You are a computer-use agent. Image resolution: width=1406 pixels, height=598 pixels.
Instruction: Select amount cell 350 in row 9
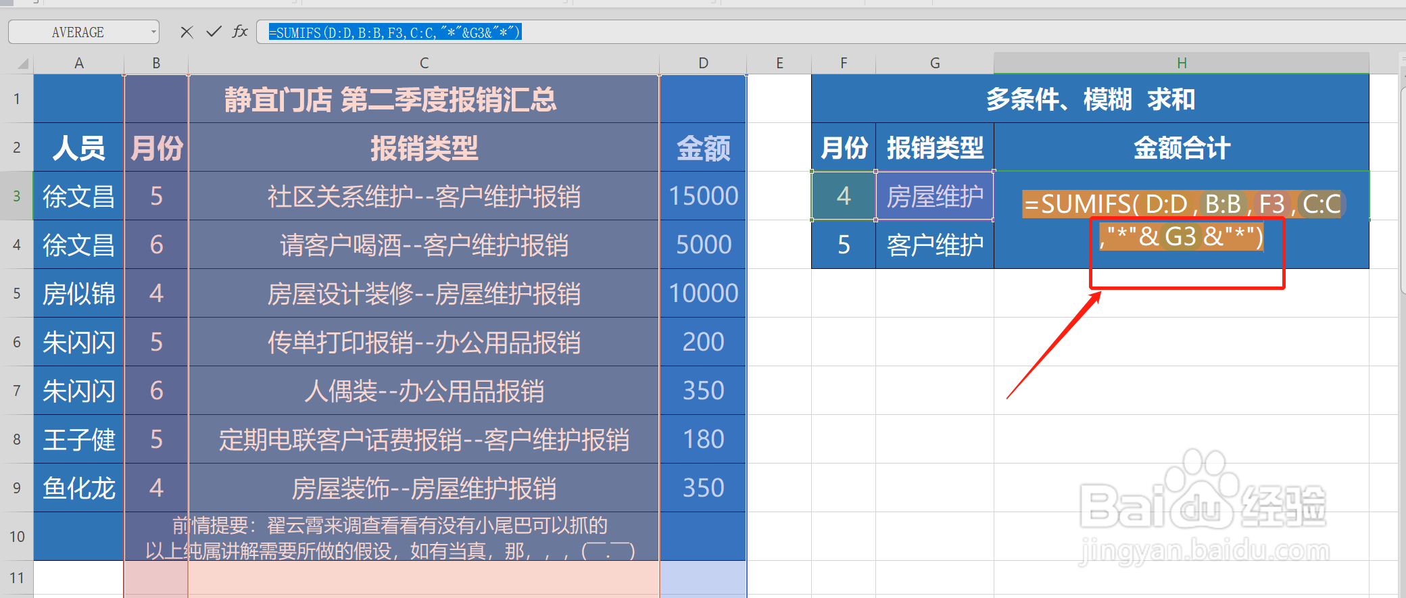703,488
